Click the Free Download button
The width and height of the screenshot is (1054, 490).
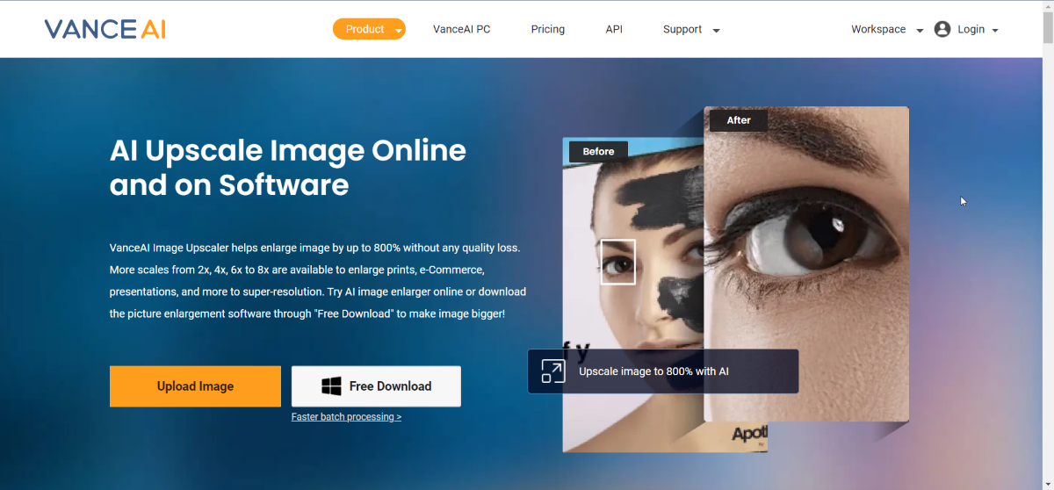376,386
